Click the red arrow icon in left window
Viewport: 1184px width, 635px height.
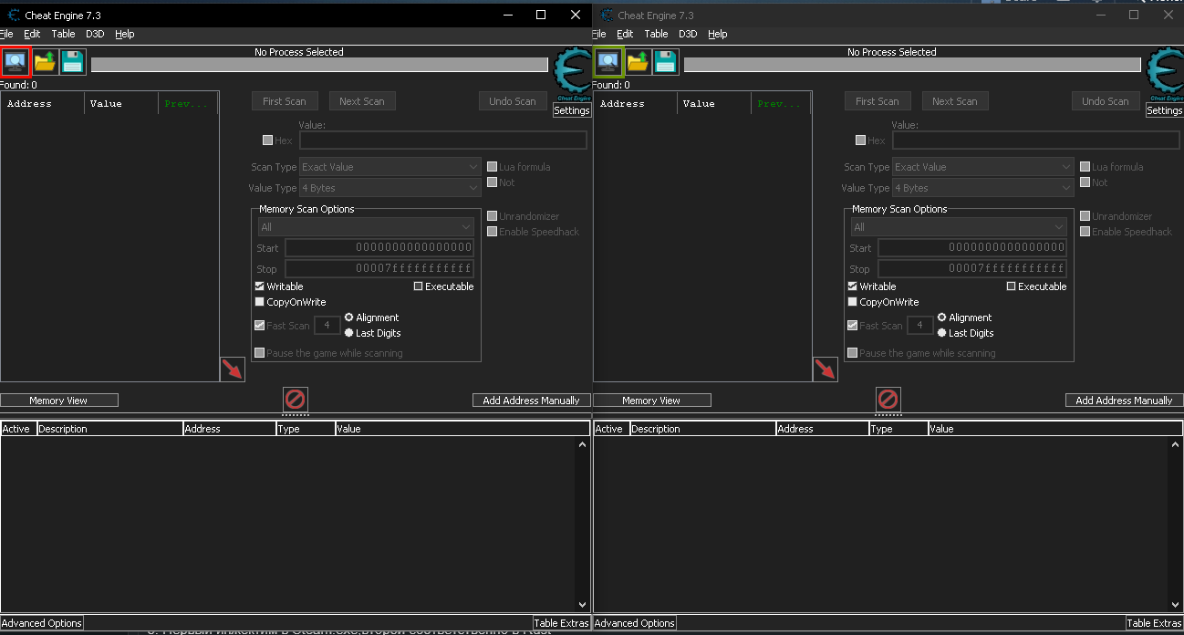pyautogui.click(x=233, y=370)
